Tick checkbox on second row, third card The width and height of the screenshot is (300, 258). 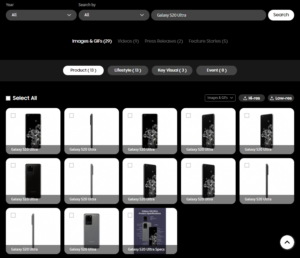(x=130, y=165)
